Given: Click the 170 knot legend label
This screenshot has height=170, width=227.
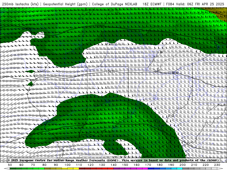Looking at the screenshot, I should (148, 165).
